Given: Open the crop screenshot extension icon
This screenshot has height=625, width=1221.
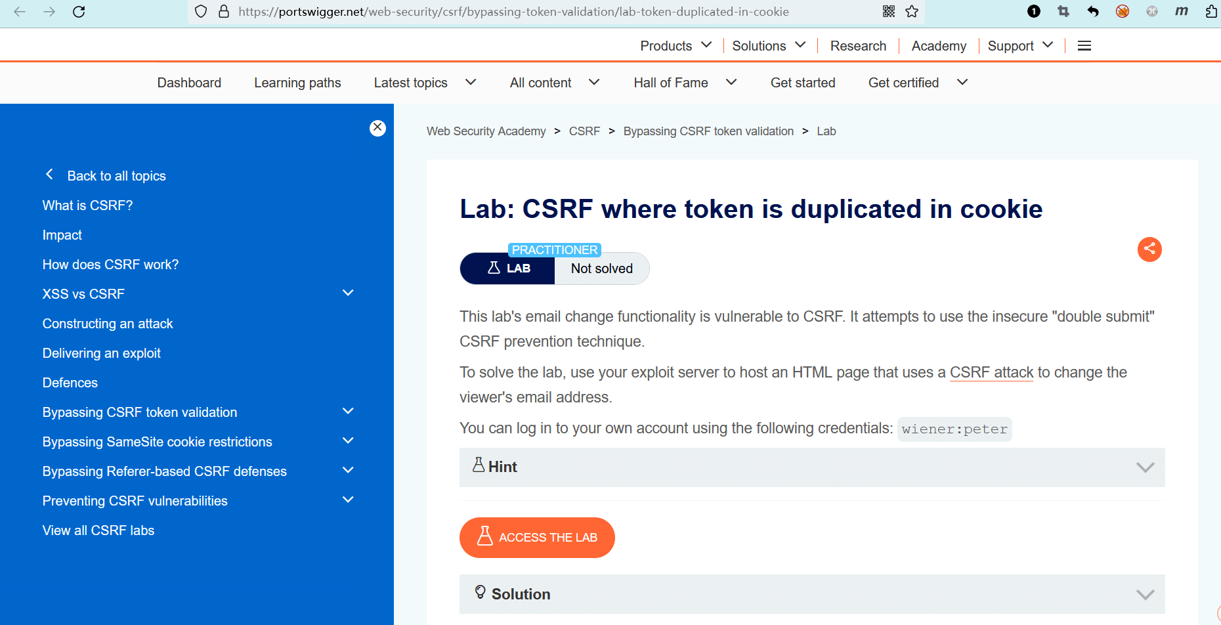Looking at the screenshot, I should pyautogui.click(x=1063, y=11).
